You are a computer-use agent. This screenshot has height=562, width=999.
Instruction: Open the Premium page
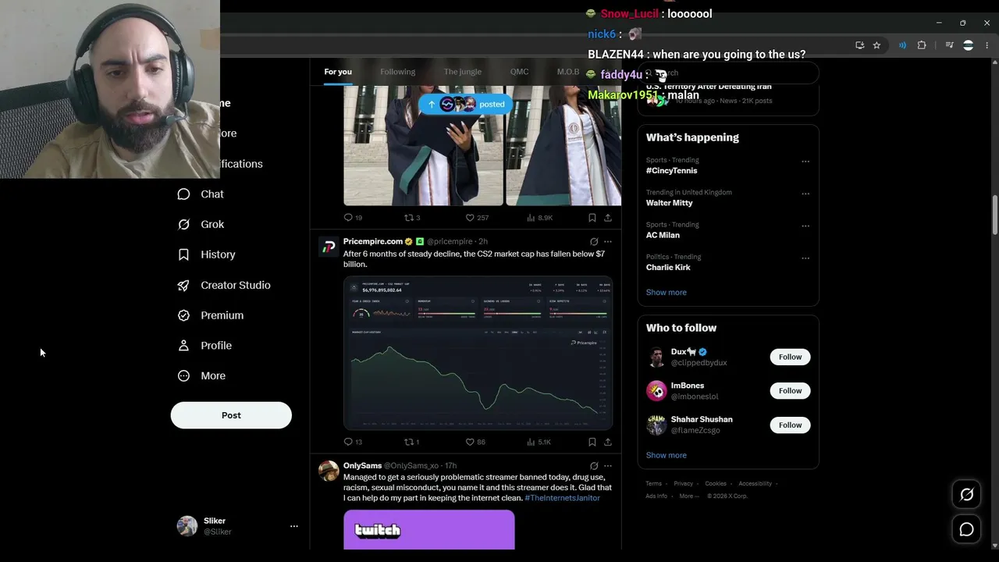click(x=211, y=315)
